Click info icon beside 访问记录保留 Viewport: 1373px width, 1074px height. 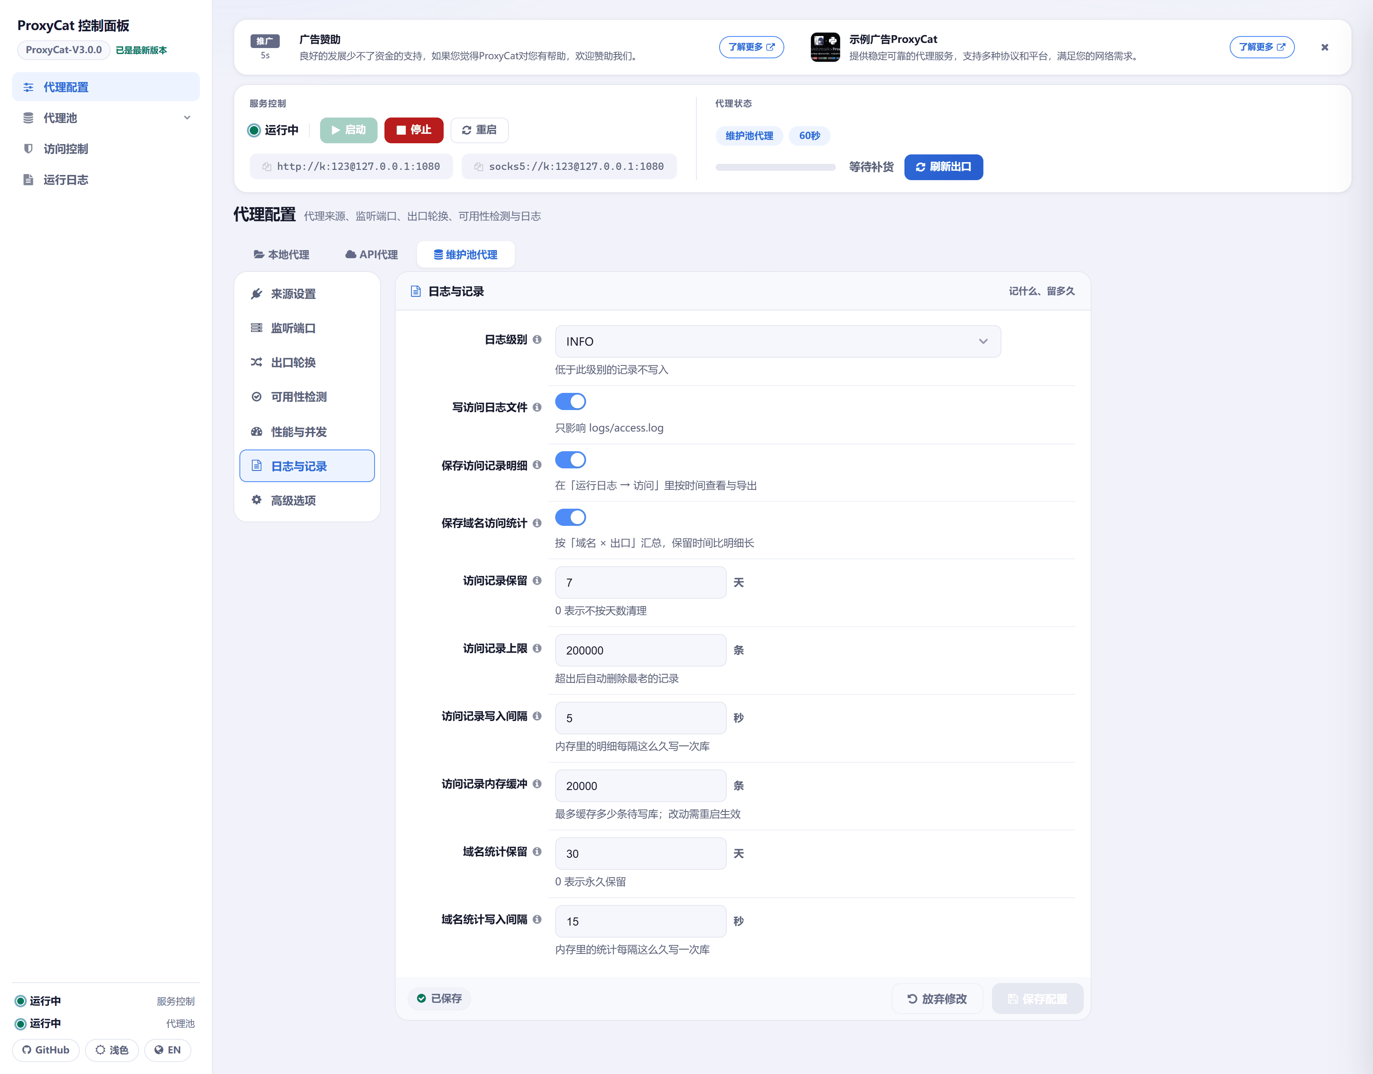click(537, 580)
